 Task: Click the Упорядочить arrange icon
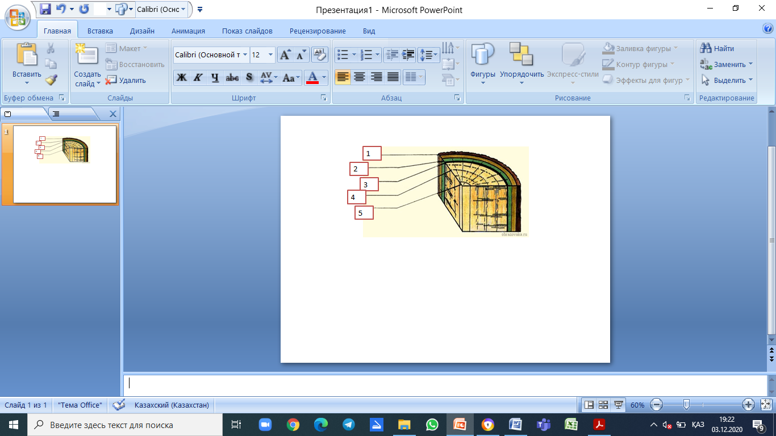[x=521, y=64]
